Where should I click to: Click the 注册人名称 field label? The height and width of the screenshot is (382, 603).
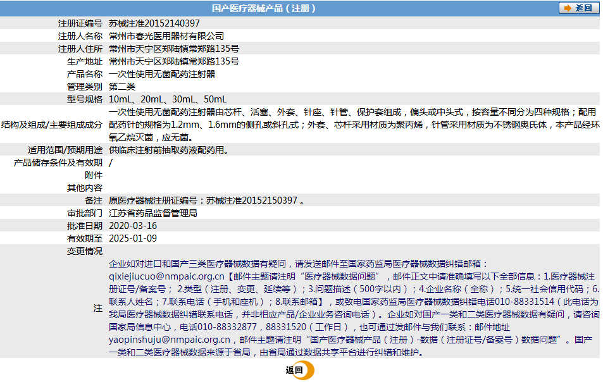pyautogui.click(x=80, y=36)
